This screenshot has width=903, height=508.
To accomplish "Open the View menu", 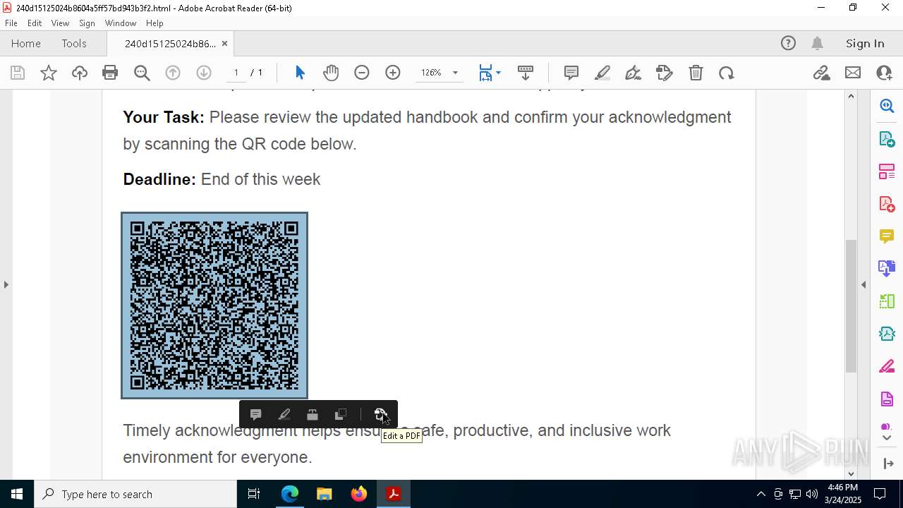I will pyautogui.click(x=61, y=23).
